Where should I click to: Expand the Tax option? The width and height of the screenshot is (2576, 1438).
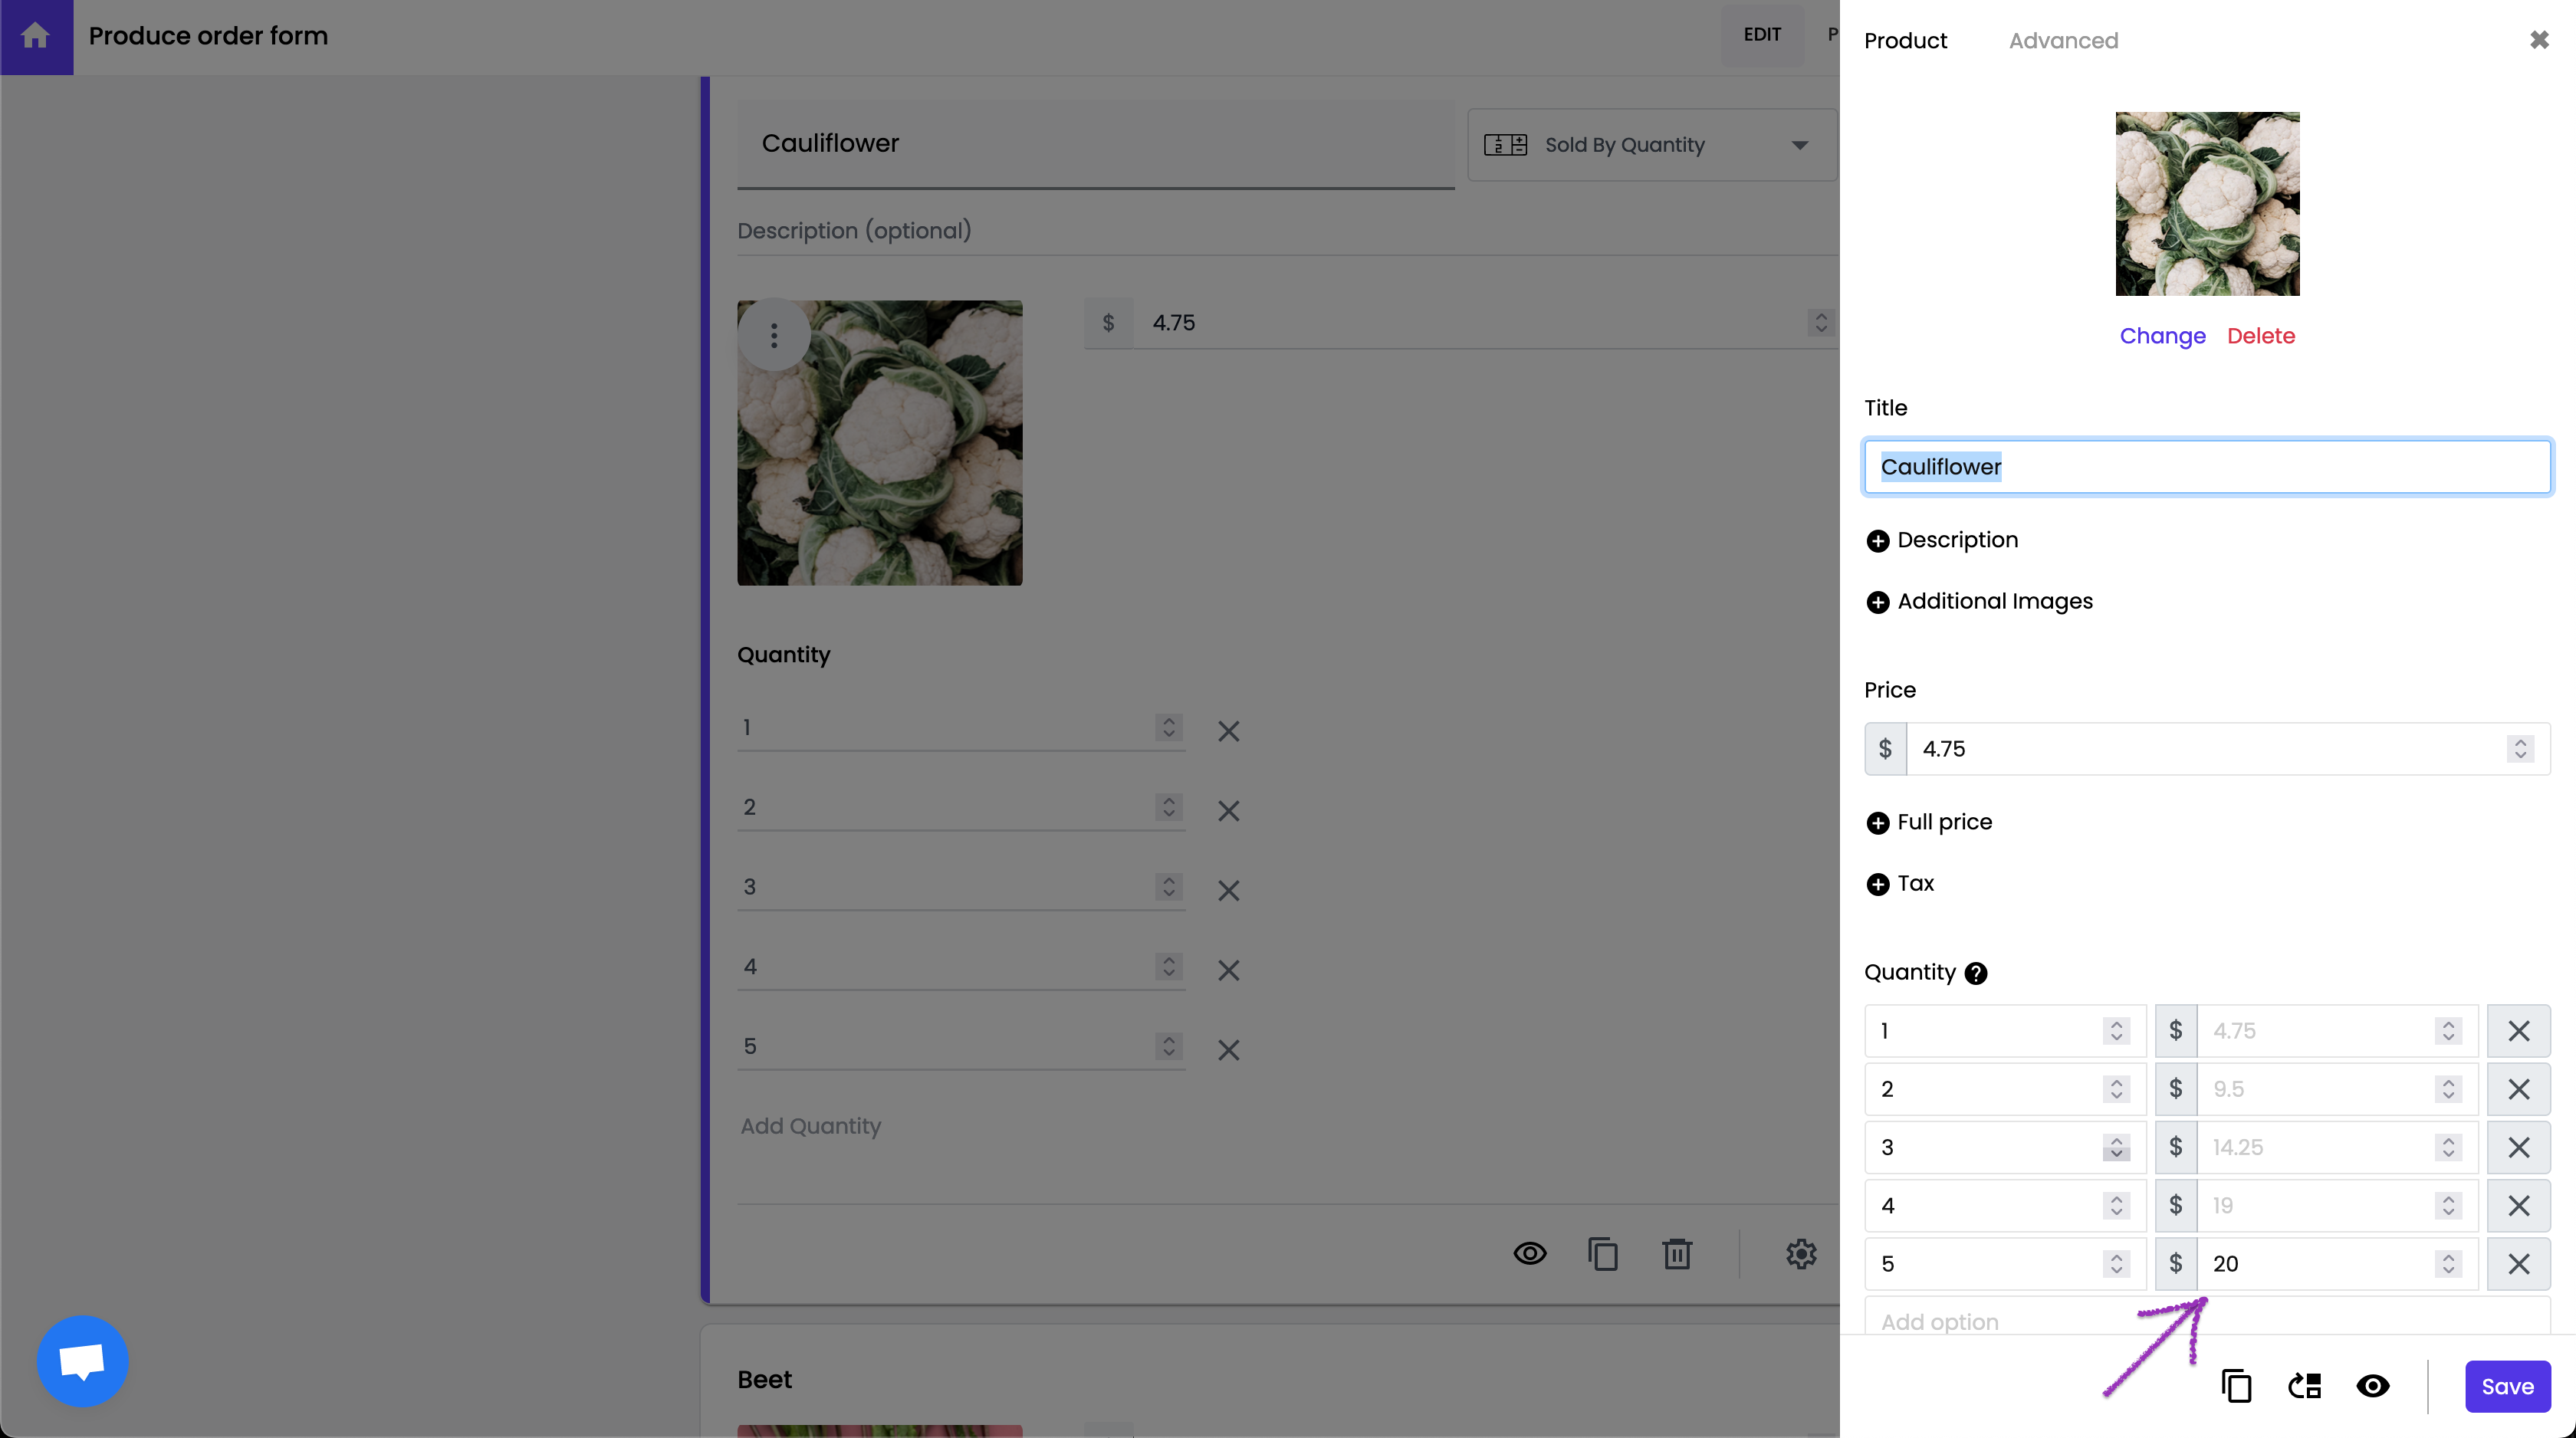point(1900,884)
